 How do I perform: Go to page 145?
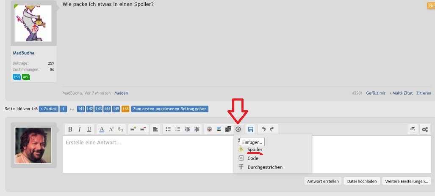[116, 109]
